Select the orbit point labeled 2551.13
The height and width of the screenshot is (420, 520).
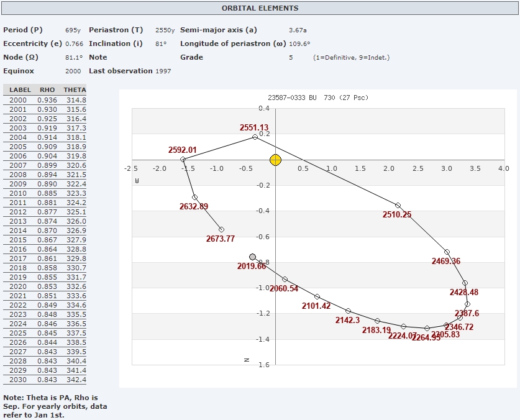click(x=255, y=137)
